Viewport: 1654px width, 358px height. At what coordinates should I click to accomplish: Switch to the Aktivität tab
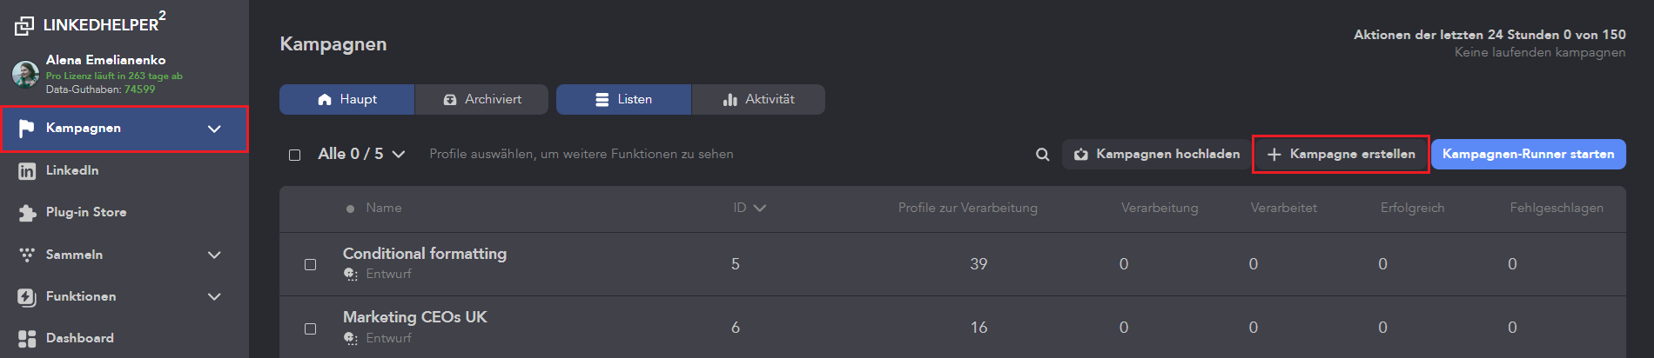[758, 99]
